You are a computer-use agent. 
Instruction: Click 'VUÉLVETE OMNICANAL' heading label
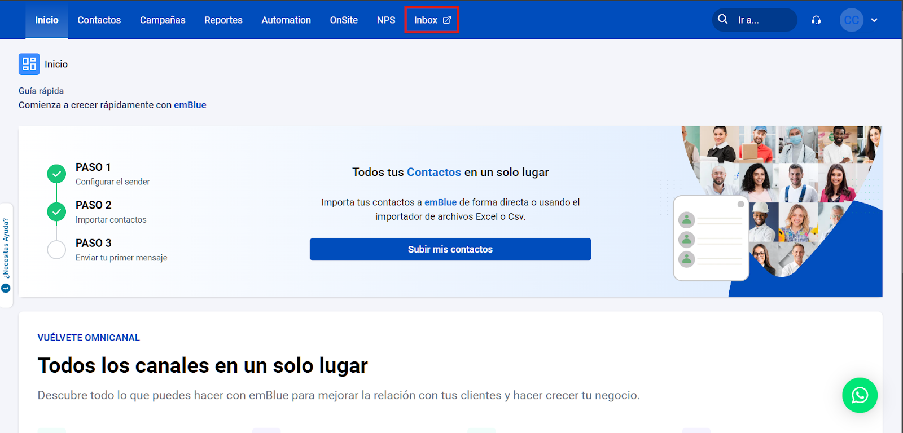[x=89, y=338]
